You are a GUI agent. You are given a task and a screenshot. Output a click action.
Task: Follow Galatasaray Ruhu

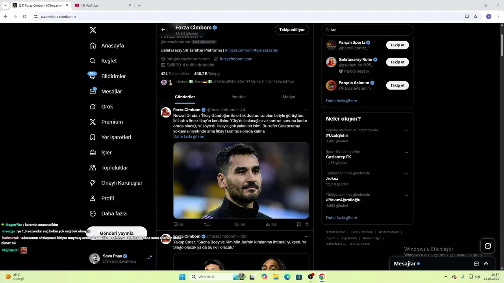tap(397, 62)
